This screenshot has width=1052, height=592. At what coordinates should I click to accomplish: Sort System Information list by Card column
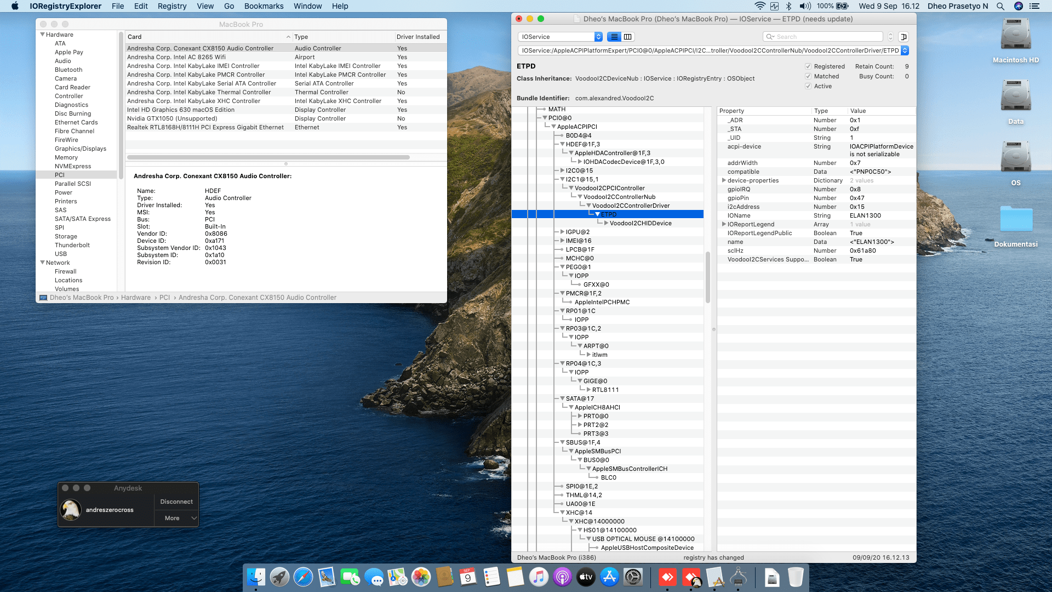208,37
